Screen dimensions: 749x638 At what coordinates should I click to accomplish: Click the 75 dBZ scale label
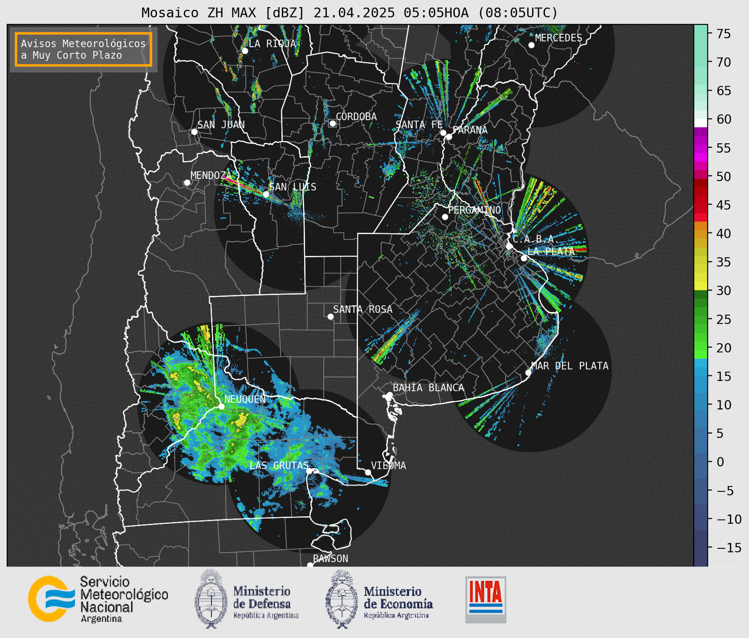click(x=723, y=34)
